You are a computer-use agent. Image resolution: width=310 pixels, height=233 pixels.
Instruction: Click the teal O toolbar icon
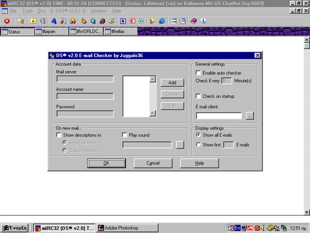142,21
